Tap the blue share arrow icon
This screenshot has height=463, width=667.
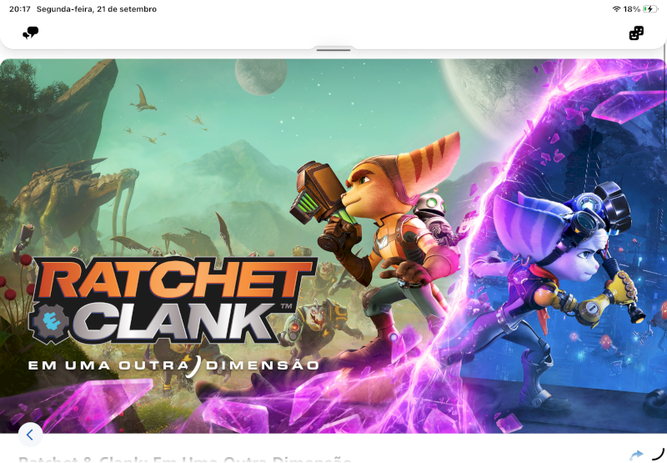point(636,455)
